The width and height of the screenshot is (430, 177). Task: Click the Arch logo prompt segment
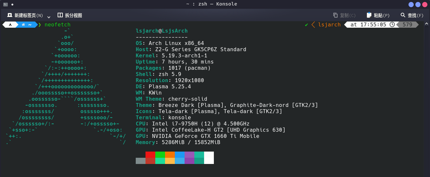point(10,25)
